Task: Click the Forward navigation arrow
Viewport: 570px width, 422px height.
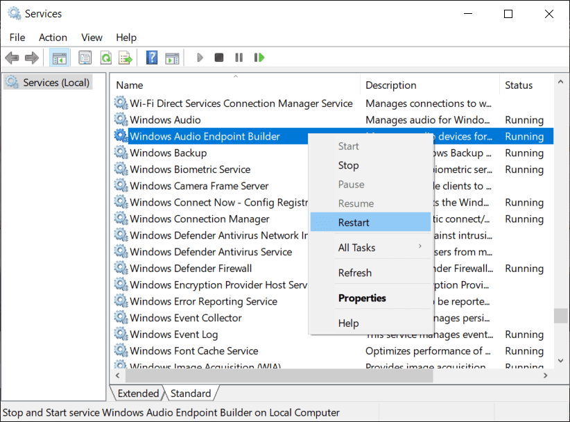Action: point(31,57)
